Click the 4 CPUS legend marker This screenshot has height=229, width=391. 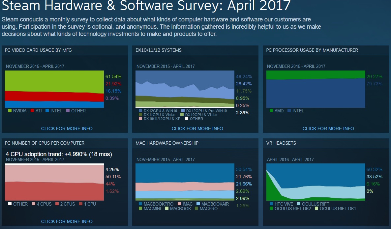[x=33, y=204]
